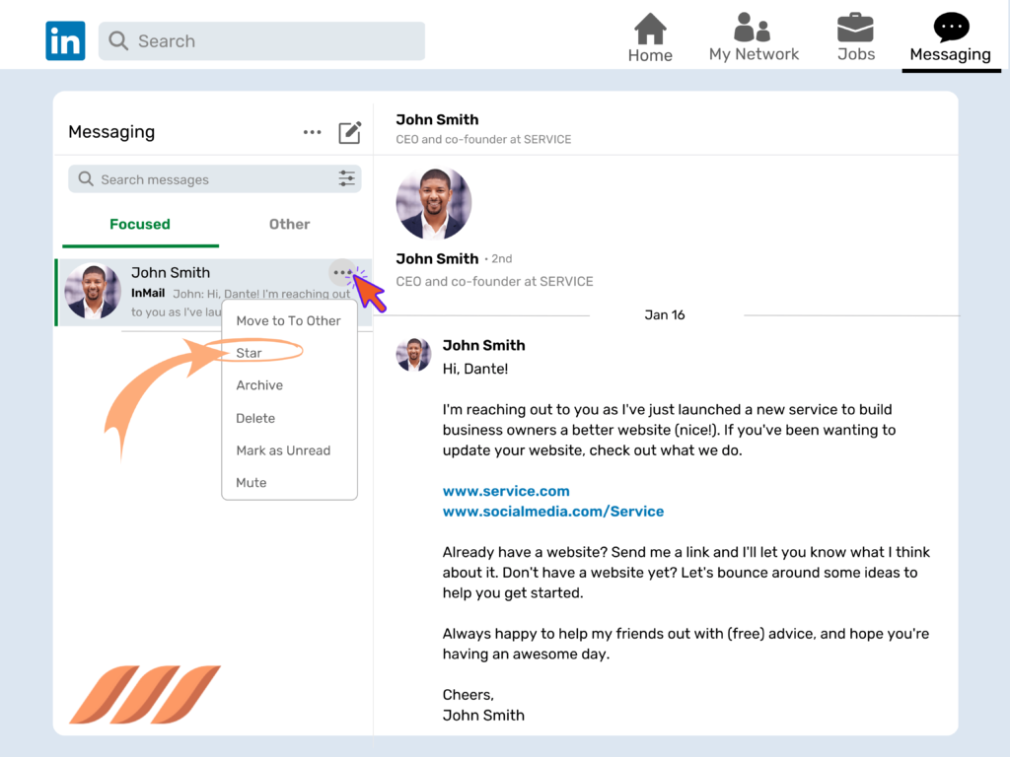The width and height of the screenshot is (1010, 757).
Task: Click the LinkedIn logo icon
Action: pyautogui.click(x=65, y=40)
